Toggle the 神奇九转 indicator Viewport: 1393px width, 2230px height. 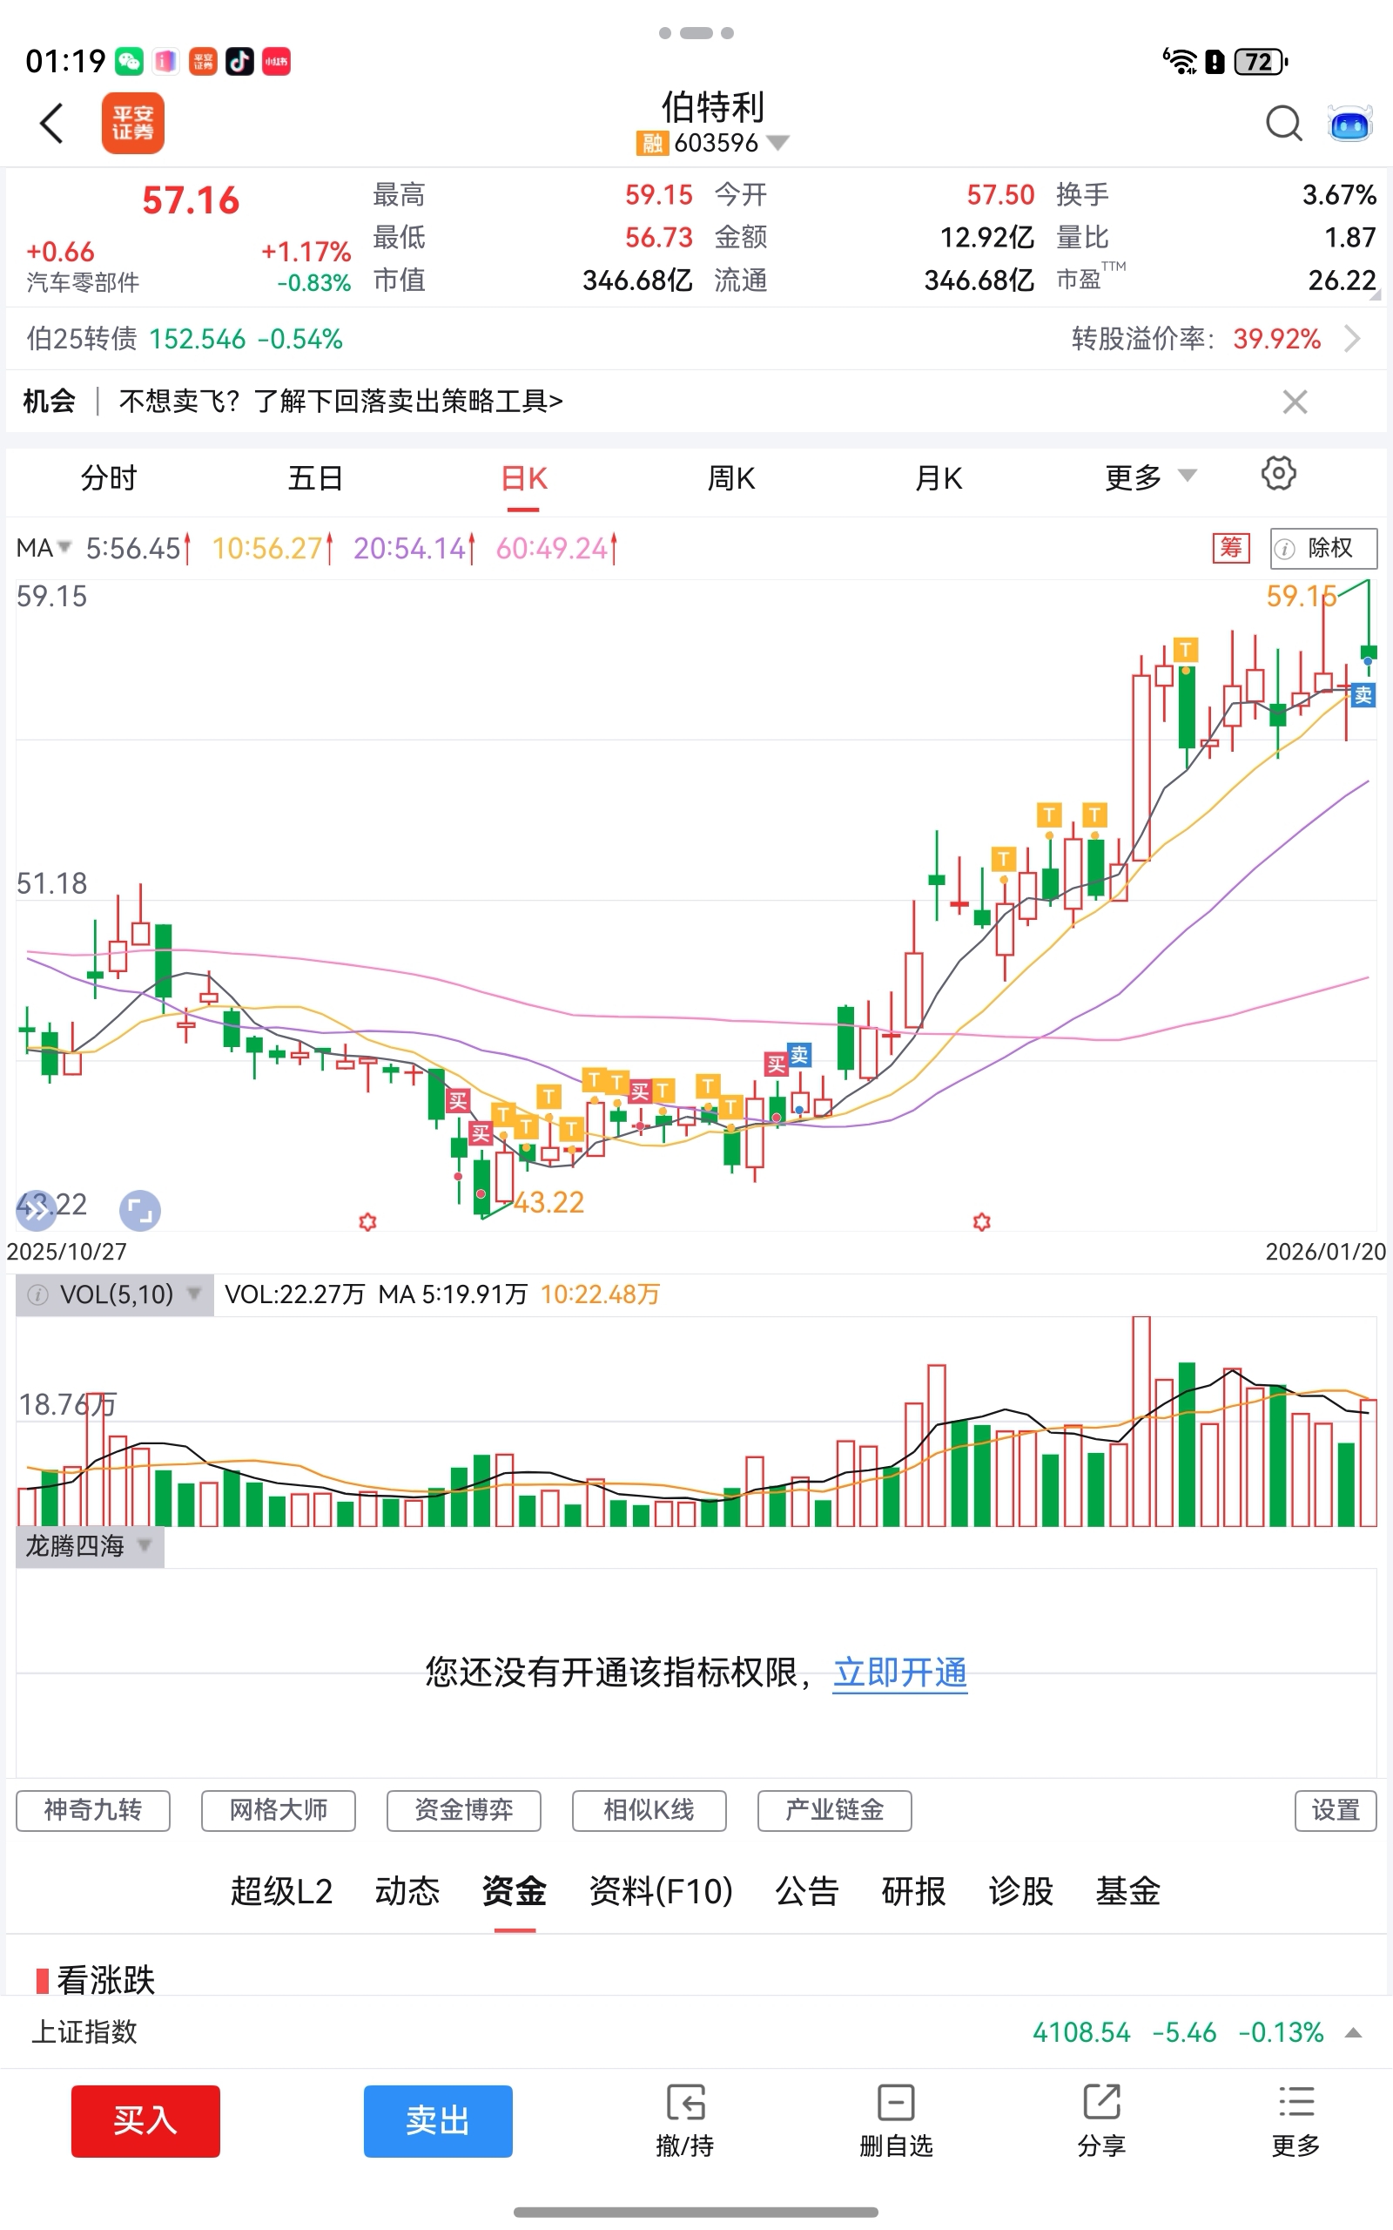tap(93, 1810)
